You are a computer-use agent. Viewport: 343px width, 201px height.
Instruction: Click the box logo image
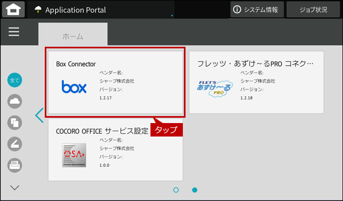74,87
